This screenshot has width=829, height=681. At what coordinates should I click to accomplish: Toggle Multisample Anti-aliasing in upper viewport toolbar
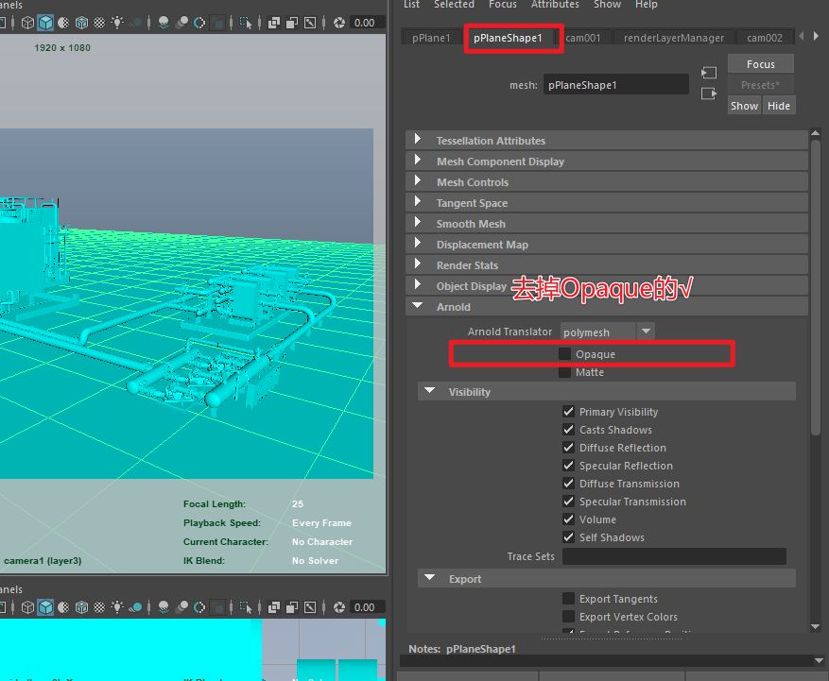(199, 23)
